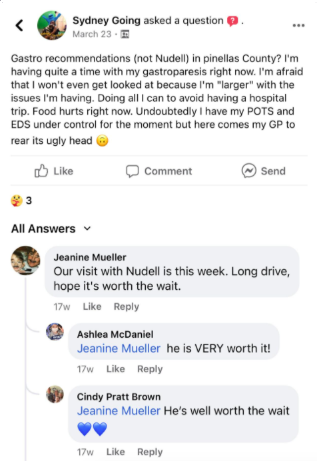Open Jeanine Mueller mention in Ashlea's reply
317x461 pixels.
pyautogui.click(x=119, y=348)
